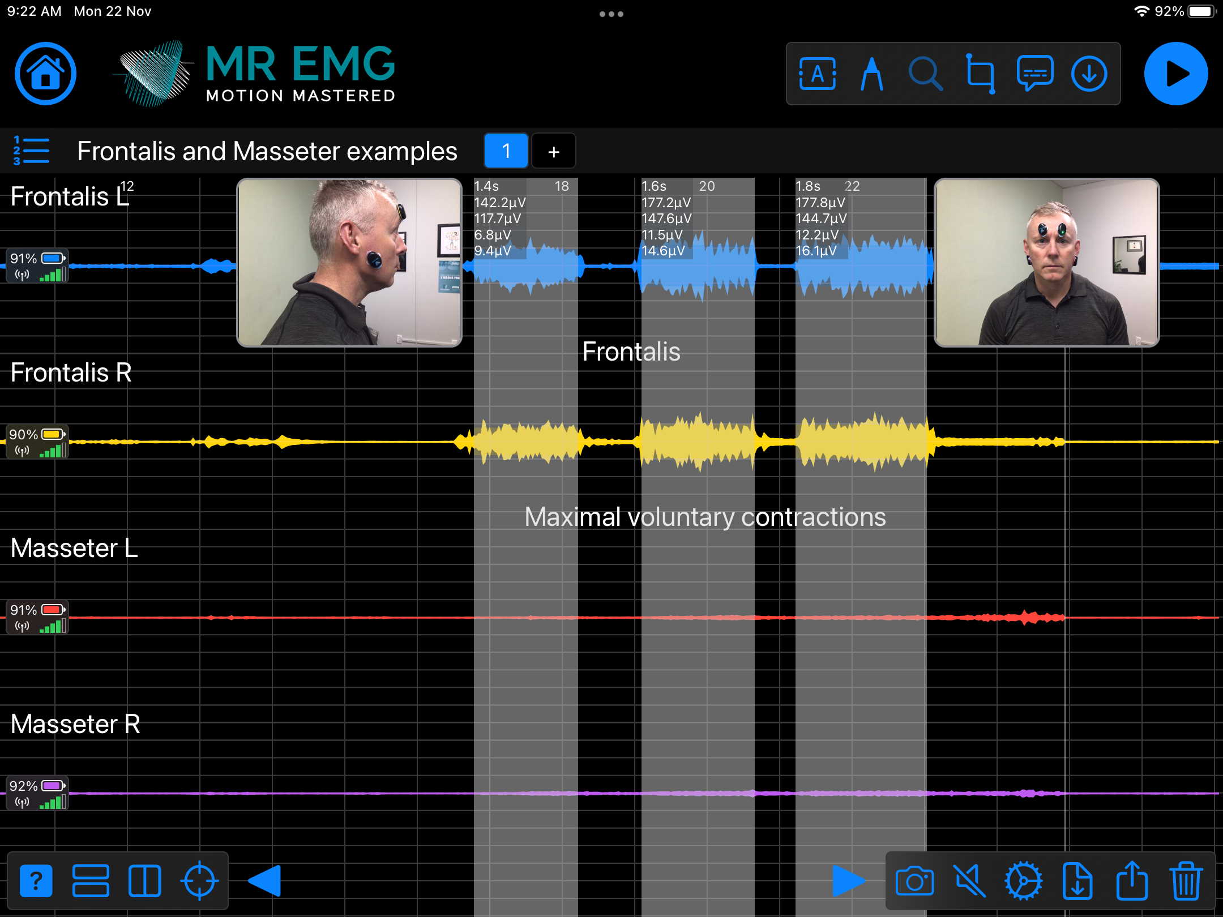Open the three-dot multitasking menu

611,14
